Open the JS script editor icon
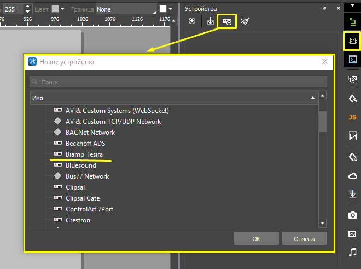The width and height of the screenshot is (361, 269). point(353,117)
